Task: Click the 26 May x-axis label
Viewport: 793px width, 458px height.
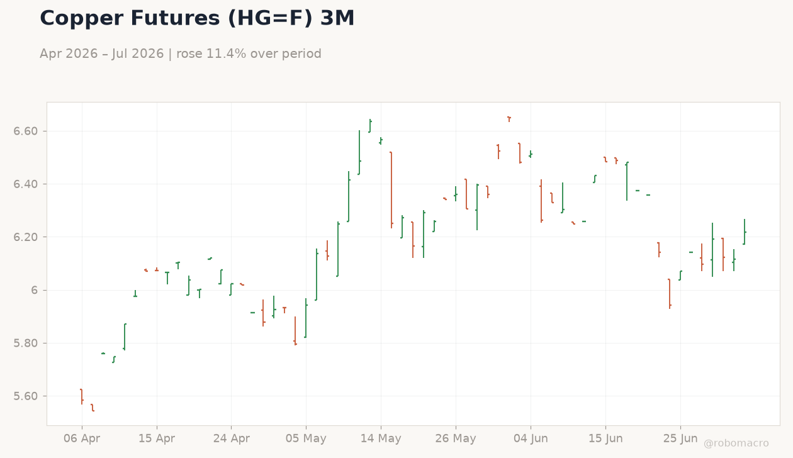Action: (456, 438)
